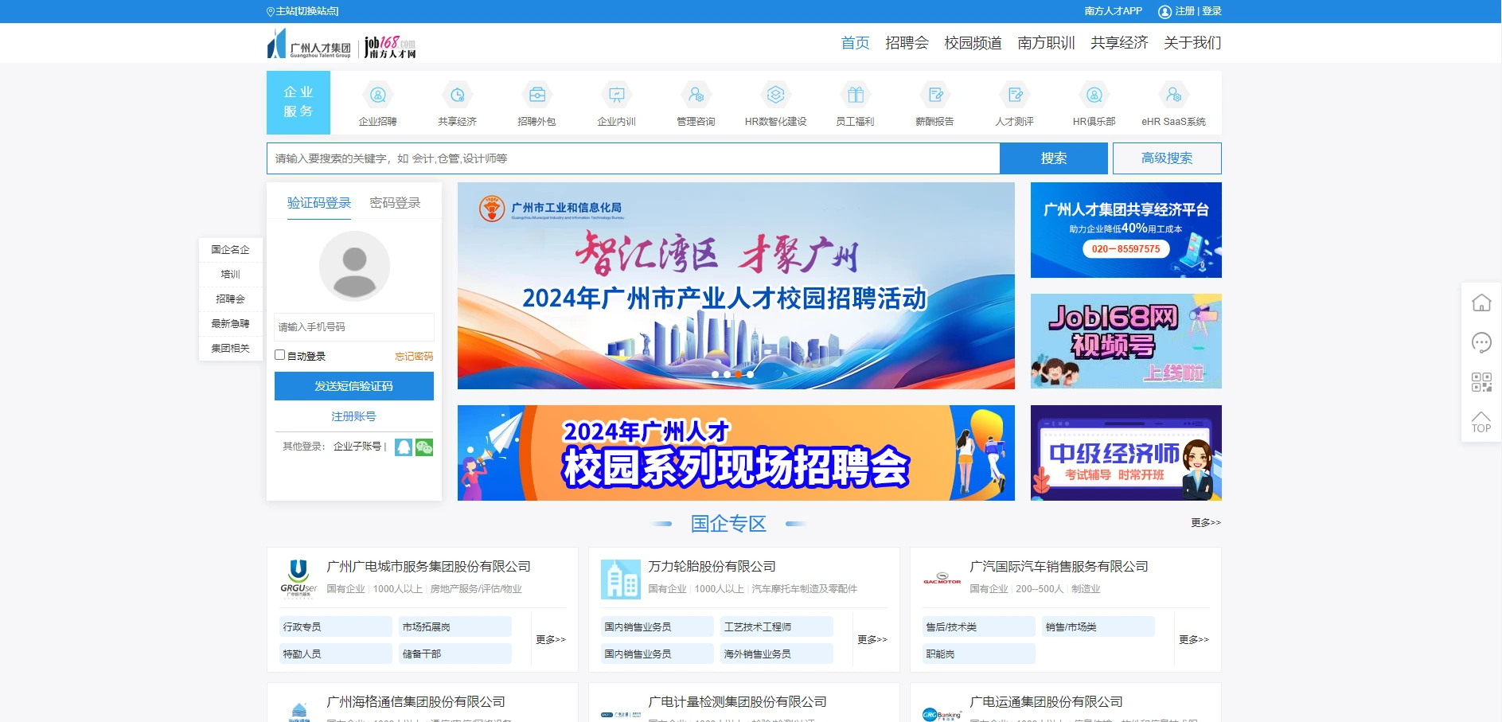Jump to 集团相关 in left side menu
The width and height of the screenshot is (1502, 722).
(230, 349)
